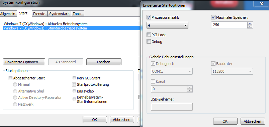Enable the PCI Lock checkbox
269x127 pixels.
tap(149, 35)
